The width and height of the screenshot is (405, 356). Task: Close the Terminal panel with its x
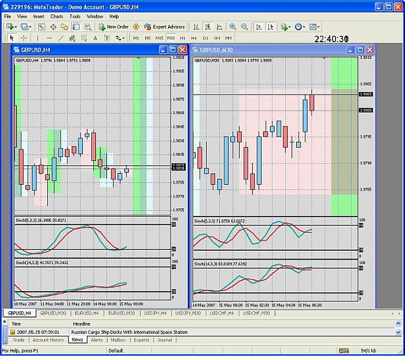coord(5,322)
